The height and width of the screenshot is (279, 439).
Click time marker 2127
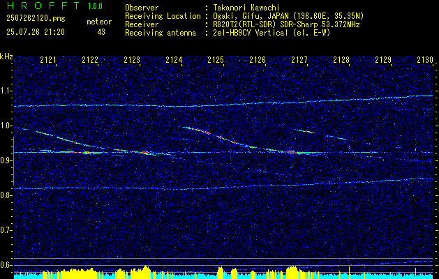299,60
